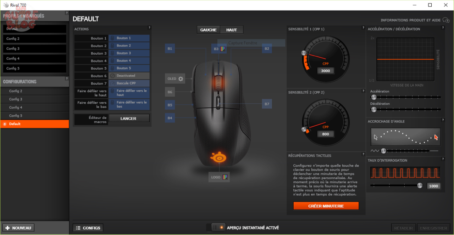Click help icon in Actions panel
454x235 pixels.
click(x=149, y=28)
